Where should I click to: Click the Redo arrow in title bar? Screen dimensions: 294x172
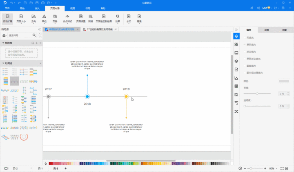[19, 3]
